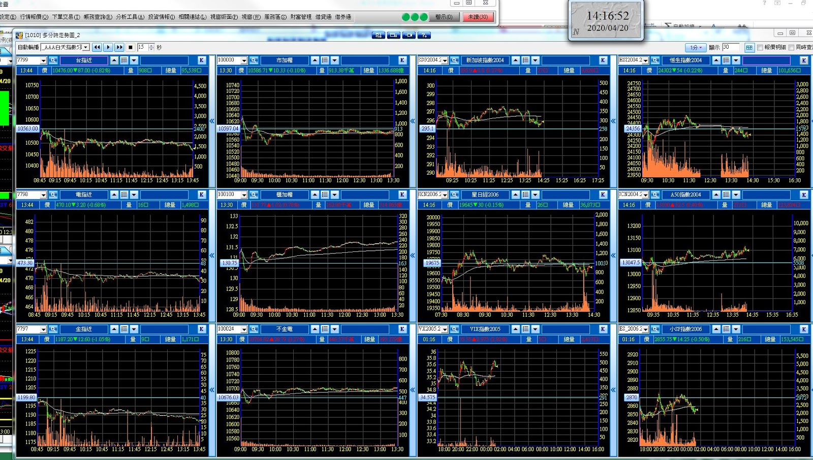Screen dimensions: 813x460
Task: Click first layout icon in 多分時走勢圖 title bar
Action: [379, 36]
